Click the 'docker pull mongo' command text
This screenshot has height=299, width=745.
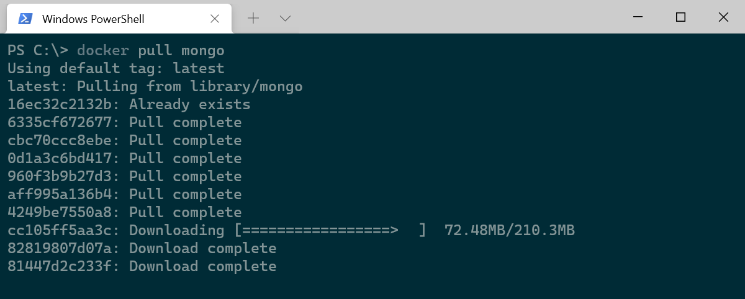(150, 50)
